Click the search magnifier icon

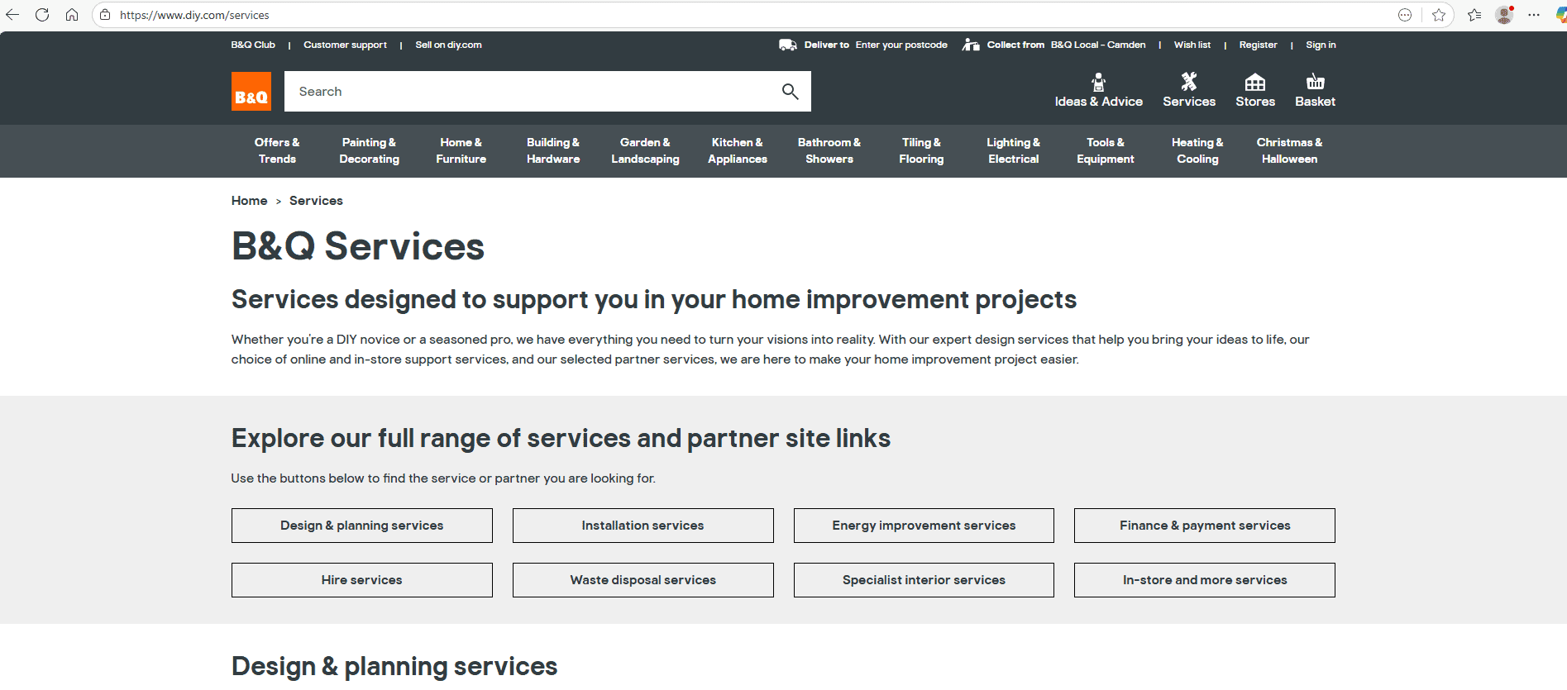click(790, 92)
